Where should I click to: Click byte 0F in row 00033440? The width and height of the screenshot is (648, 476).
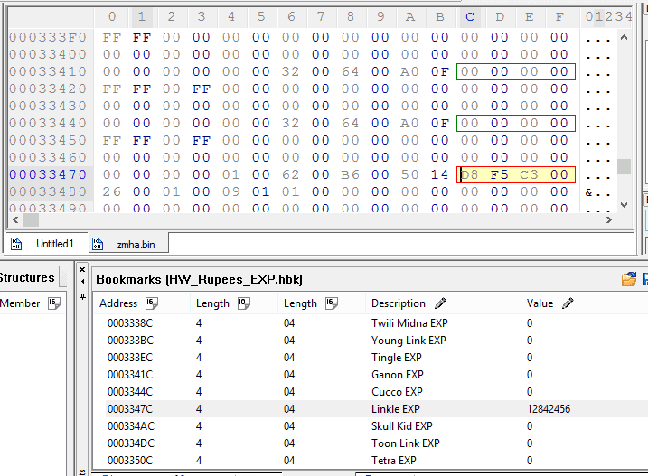(440, 123)
